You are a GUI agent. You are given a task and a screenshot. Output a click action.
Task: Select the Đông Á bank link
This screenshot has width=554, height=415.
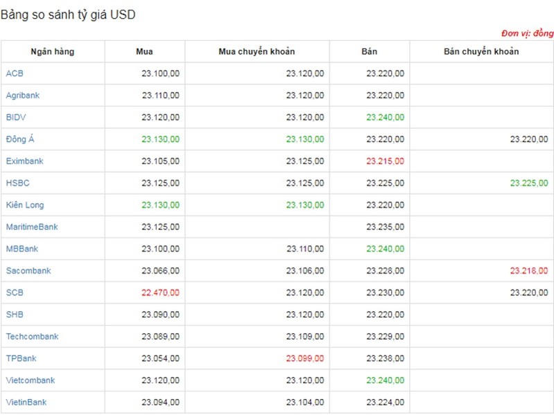click(20, 139)
